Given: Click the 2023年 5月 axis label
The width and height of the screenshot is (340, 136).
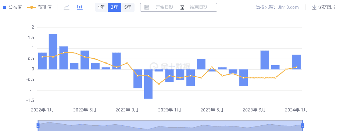Looking at the screenshot, I should pos(212,110).
